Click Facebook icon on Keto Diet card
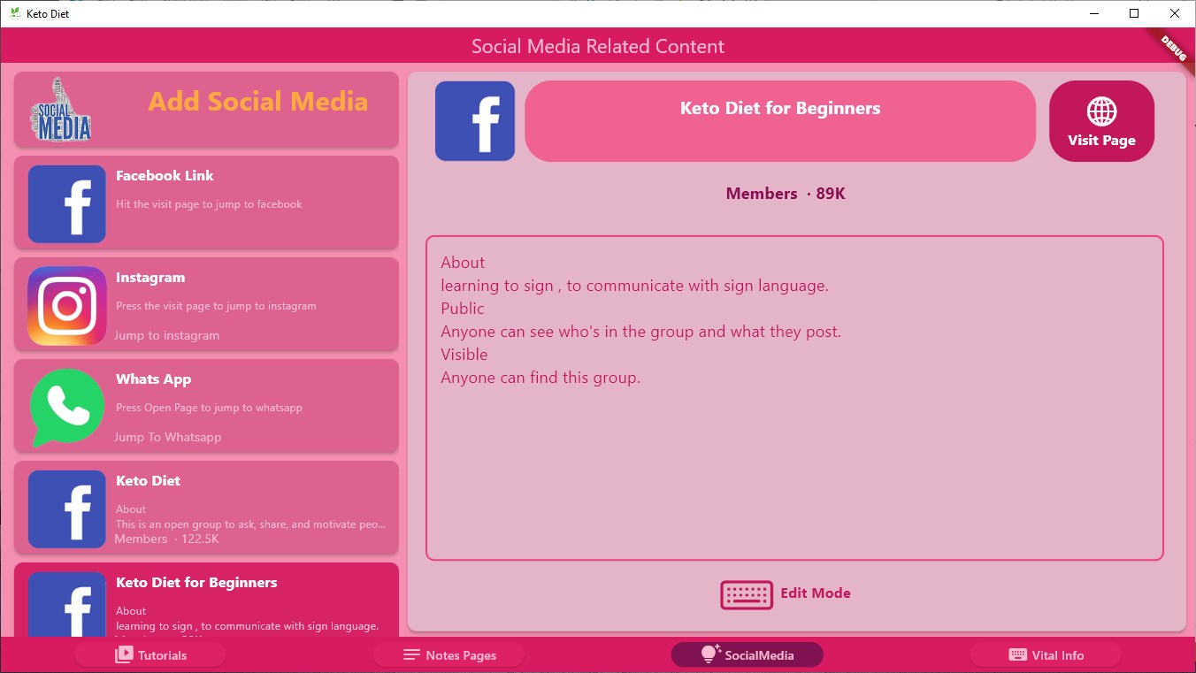The width and height of the screenshot is (1196, 673). pos(67,509)
